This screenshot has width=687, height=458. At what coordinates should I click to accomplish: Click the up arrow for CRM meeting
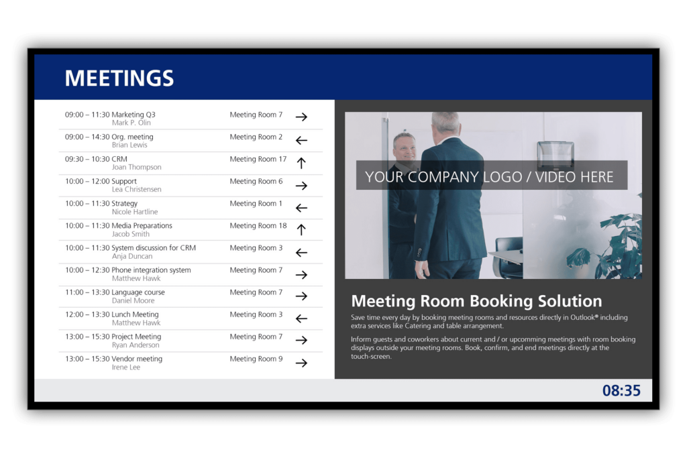click(301, 162)
